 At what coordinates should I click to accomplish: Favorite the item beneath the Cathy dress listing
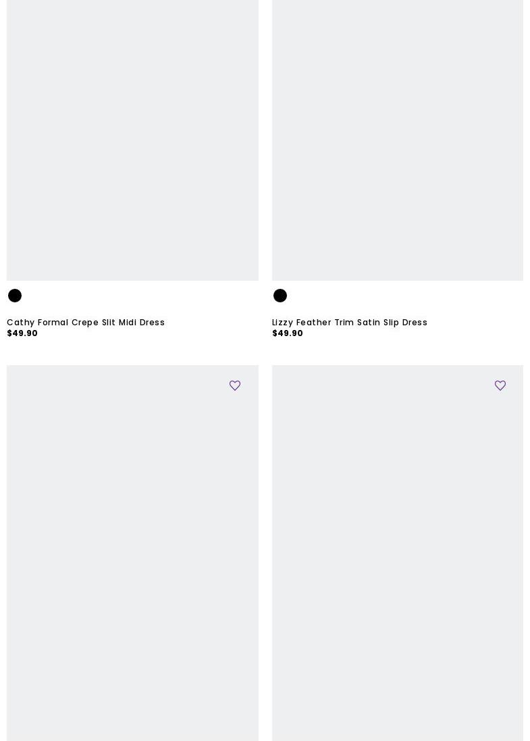pos(234,385)
